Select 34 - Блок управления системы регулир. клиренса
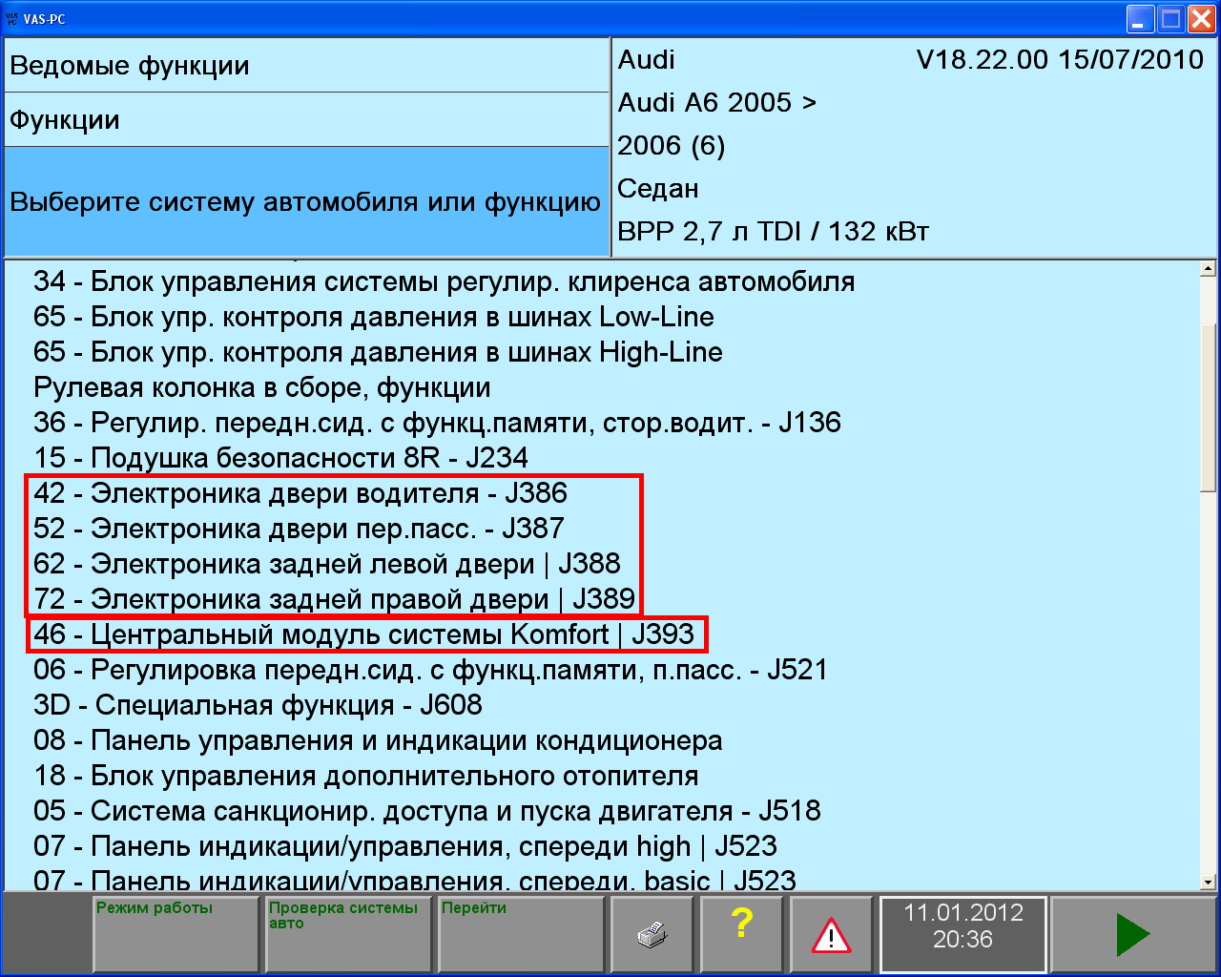The width and height of the screenshot is (1221, 977). point(445,281)
